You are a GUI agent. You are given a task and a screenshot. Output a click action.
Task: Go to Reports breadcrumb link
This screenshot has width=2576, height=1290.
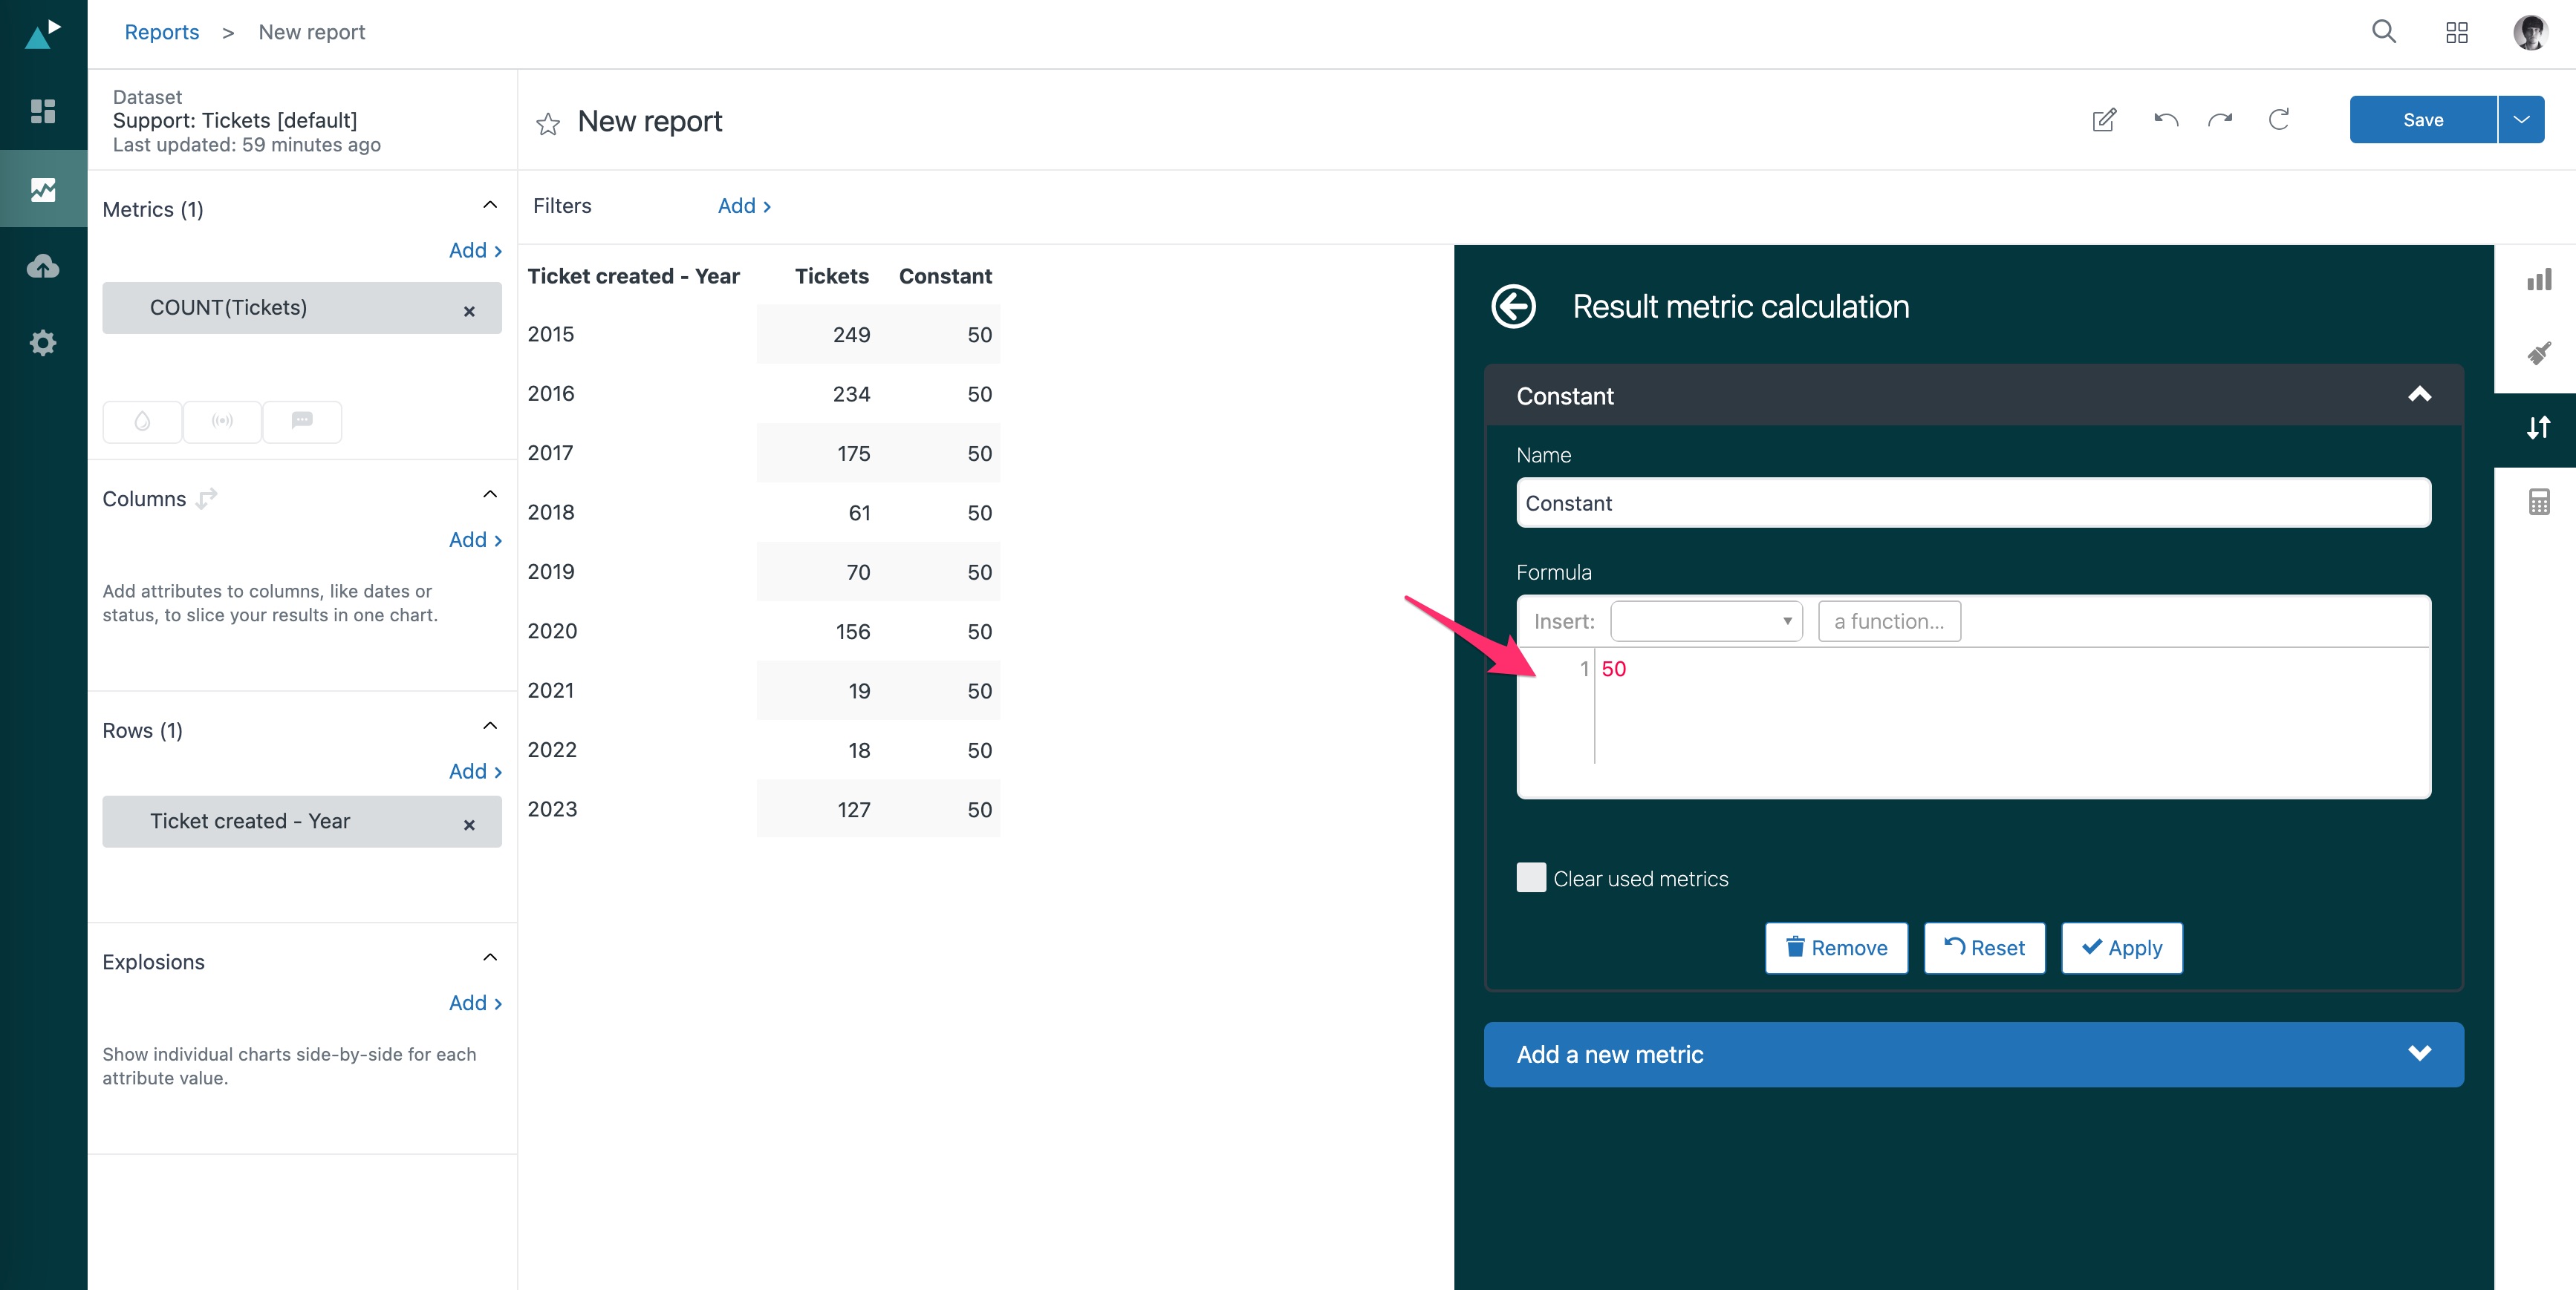point(162,32)
